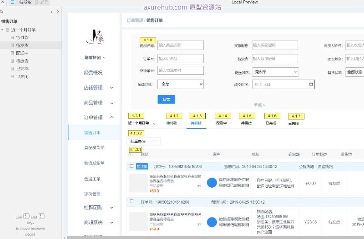Click the ¥23.36 order's customer avatar
This screenshot has width=364, height=239.
point(212,222)
